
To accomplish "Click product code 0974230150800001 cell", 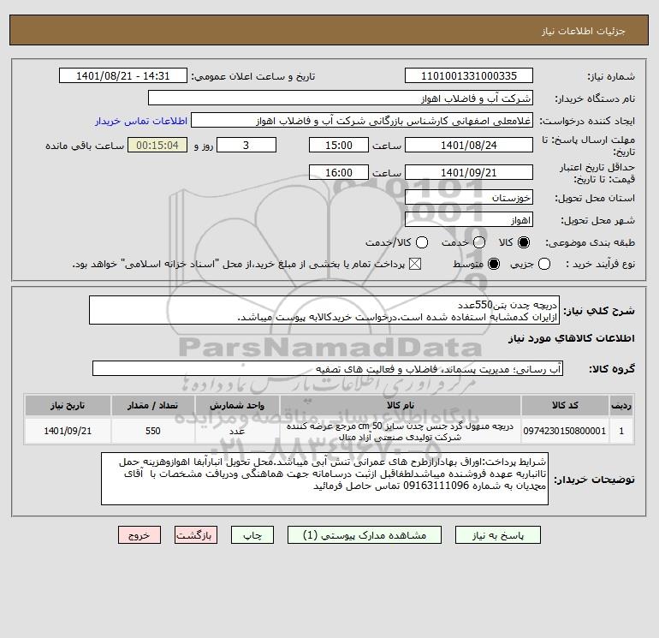I will tap(565, 431).
